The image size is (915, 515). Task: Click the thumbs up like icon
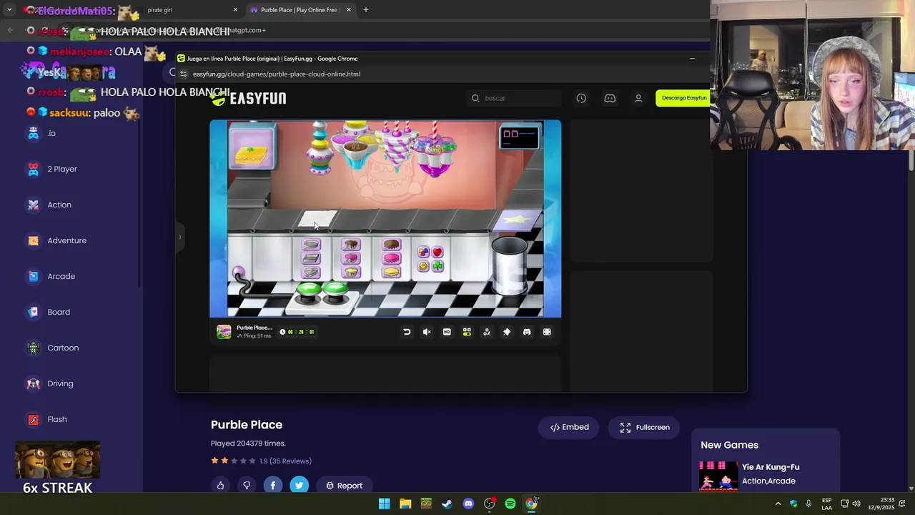tap(220, 486)
